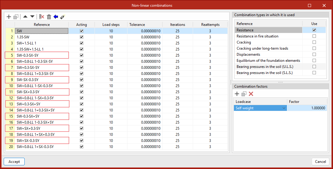Image resolution: width=333 pixels, height=169 pixels.
Task: Toggle Acting for row 20 SW+0.8·LL 1+SX-0.3·SY
Action: 81,146
